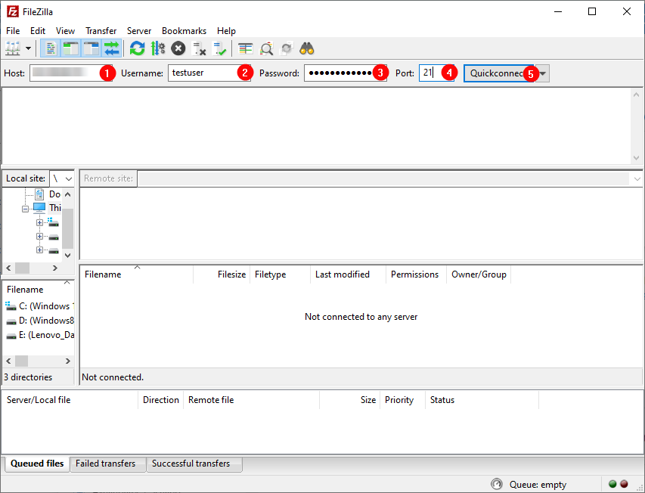Sort local list by Filename header
645x493 pixels.
coord(39,290)
